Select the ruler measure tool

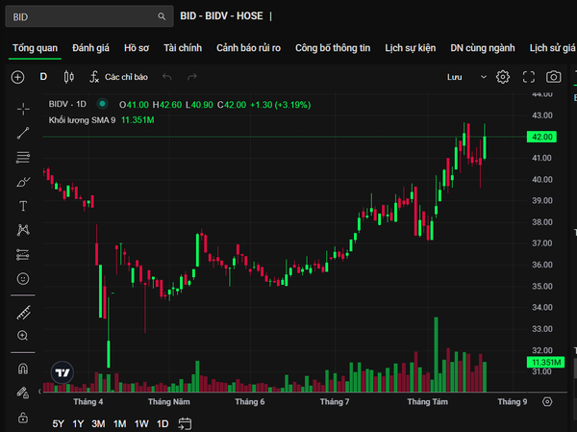click(x=24, y=313)
